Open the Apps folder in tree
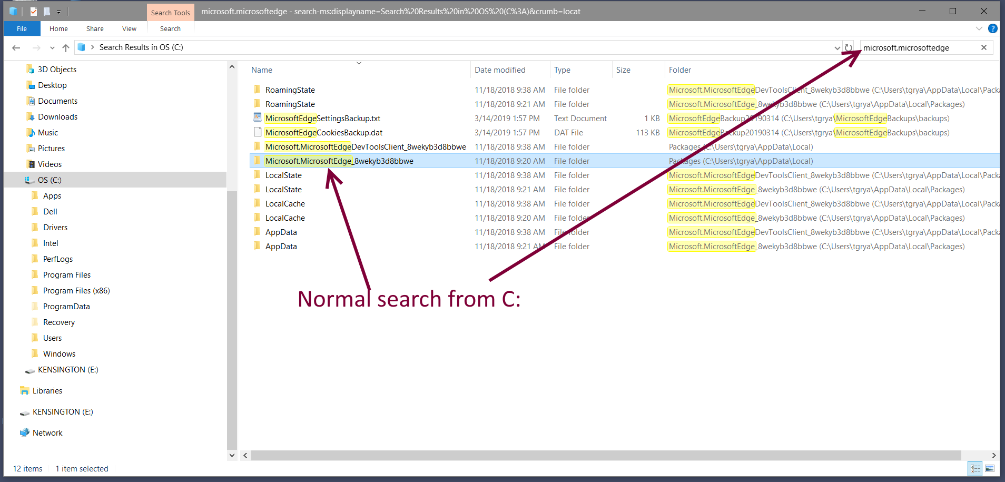 [52, 196]
